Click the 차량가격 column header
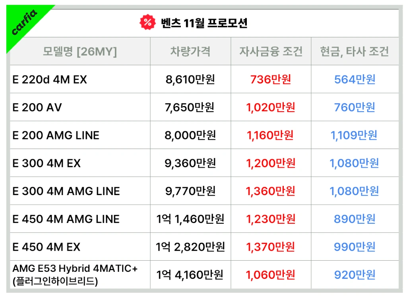The width and height of the screenshot is (407, 298). tap(190, 51)
